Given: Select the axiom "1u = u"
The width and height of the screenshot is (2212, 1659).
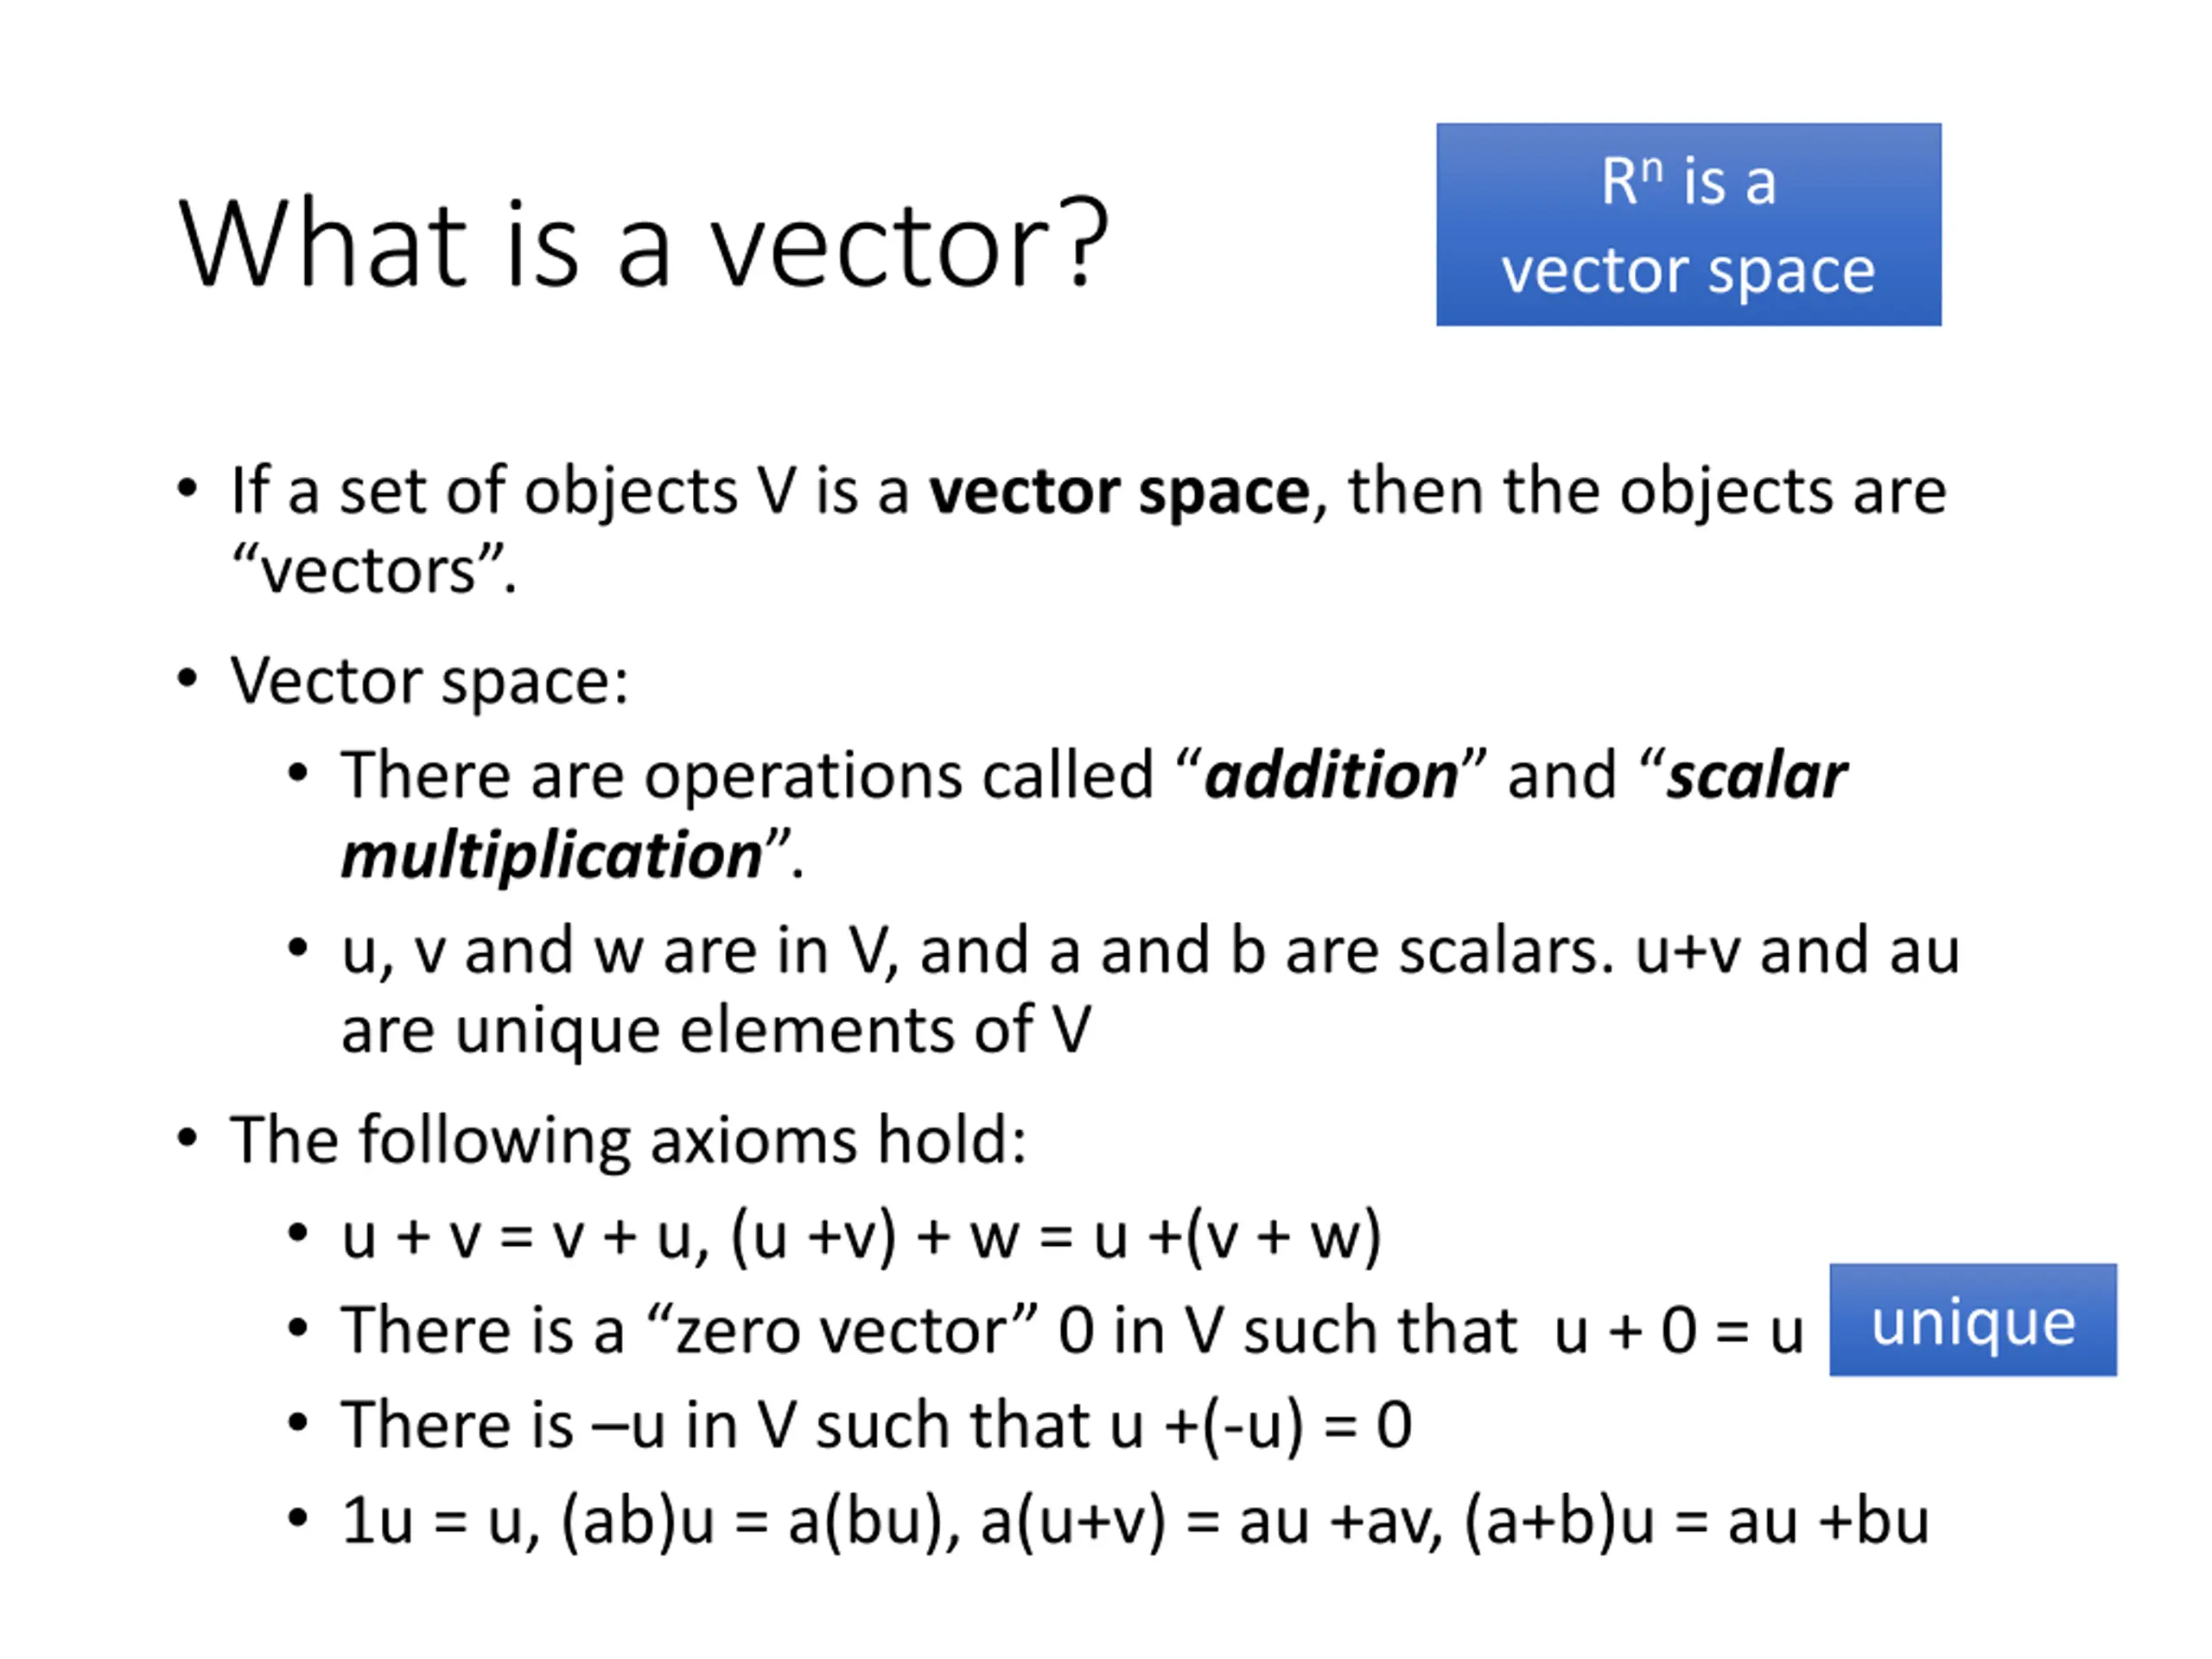Looking at the screenshot, I should click(433, 1521).
